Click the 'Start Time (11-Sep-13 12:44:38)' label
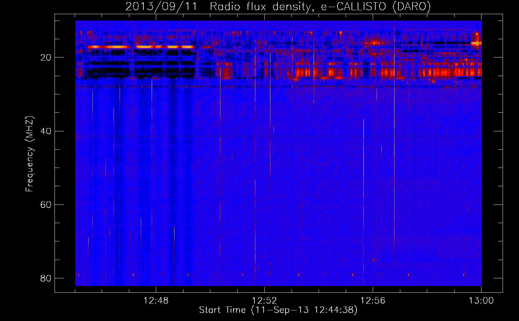The height and width of the screenshot is (321, 519). tap(278, 310)
